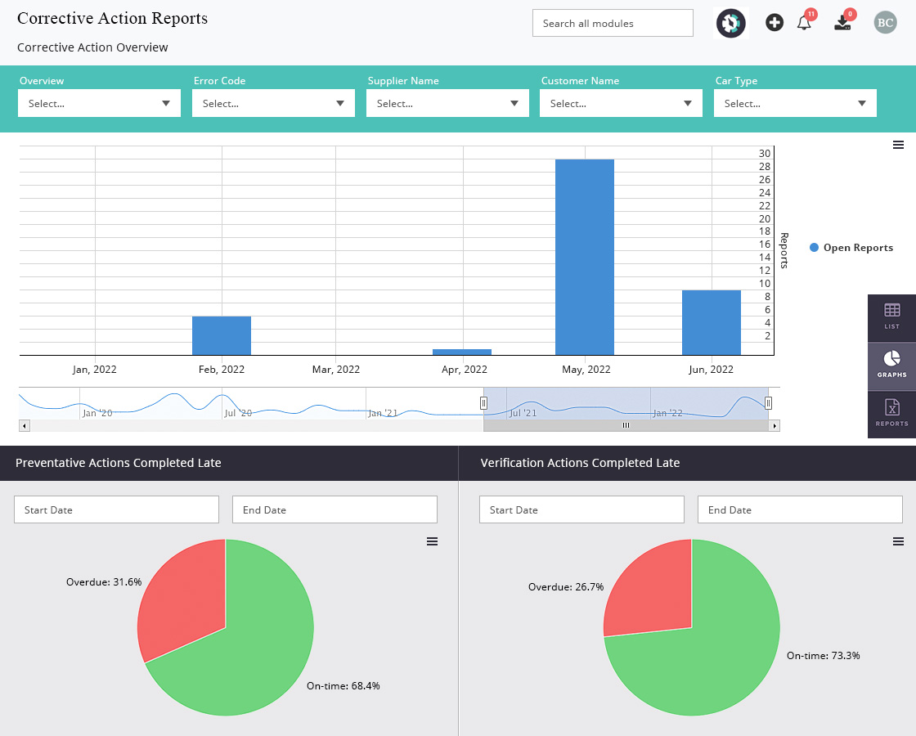Click the plus add-new icon

tap(774, 23)
